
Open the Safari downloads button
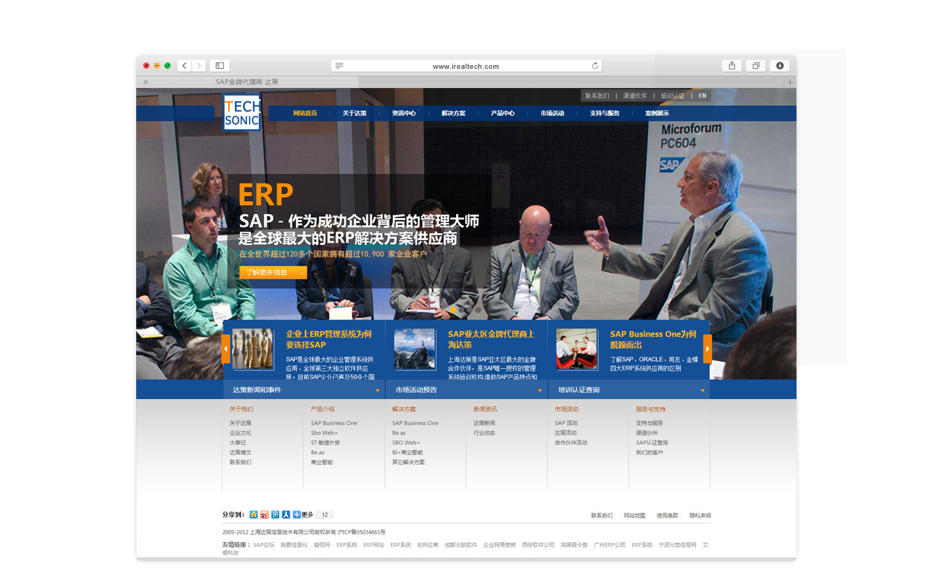pos(780,65)
